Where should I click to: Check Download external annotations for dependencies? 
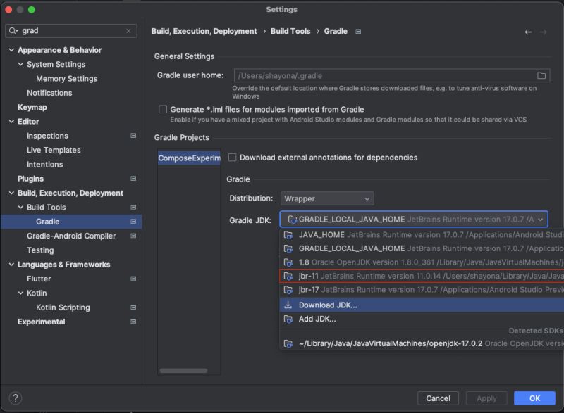coord(232,158)
